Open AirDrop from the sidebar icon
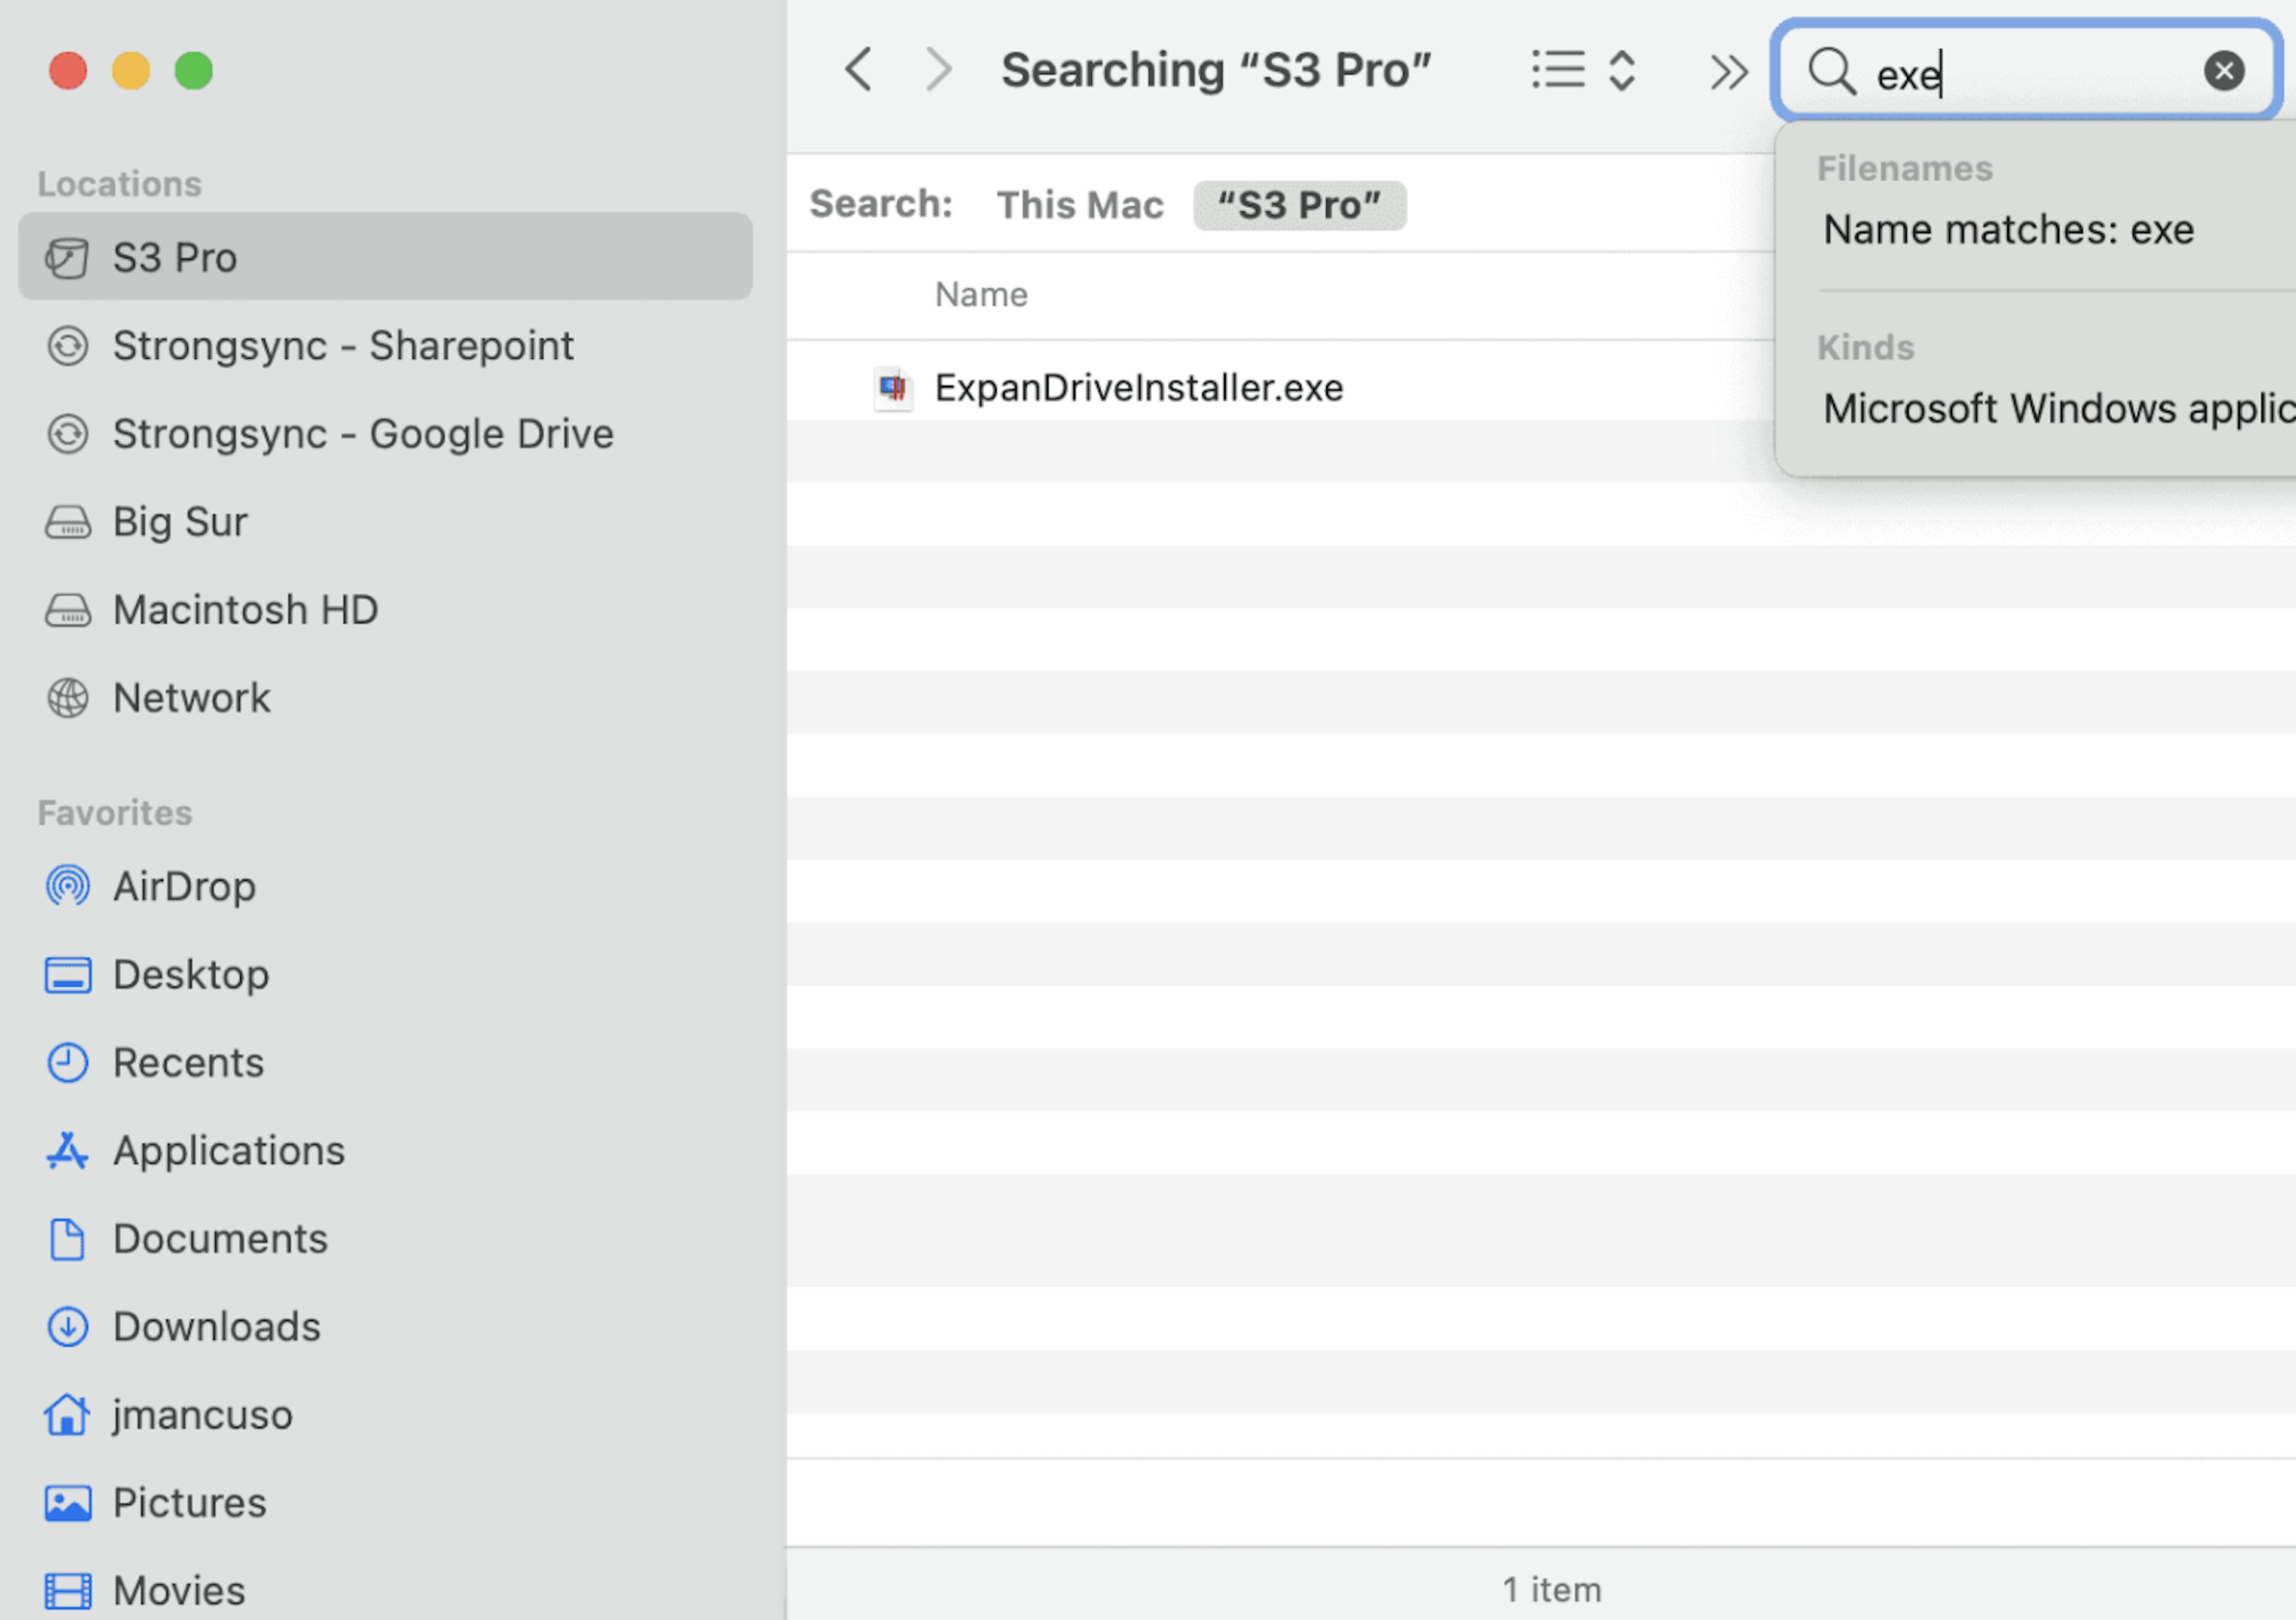This screenshot has height=1620, width=2296. tap(68, 886)
